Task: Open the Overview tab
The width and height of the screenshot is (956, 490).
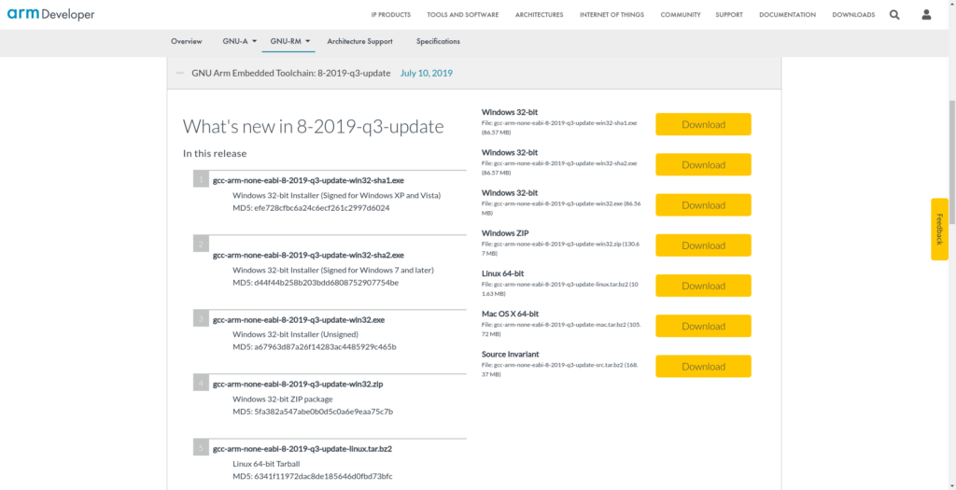Action: click(187, 41)
